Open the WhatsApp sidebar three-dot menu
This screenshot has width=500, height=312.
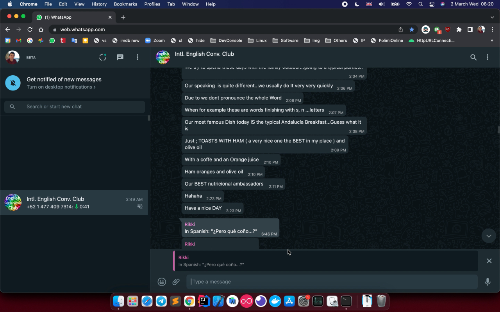point(137,57)
